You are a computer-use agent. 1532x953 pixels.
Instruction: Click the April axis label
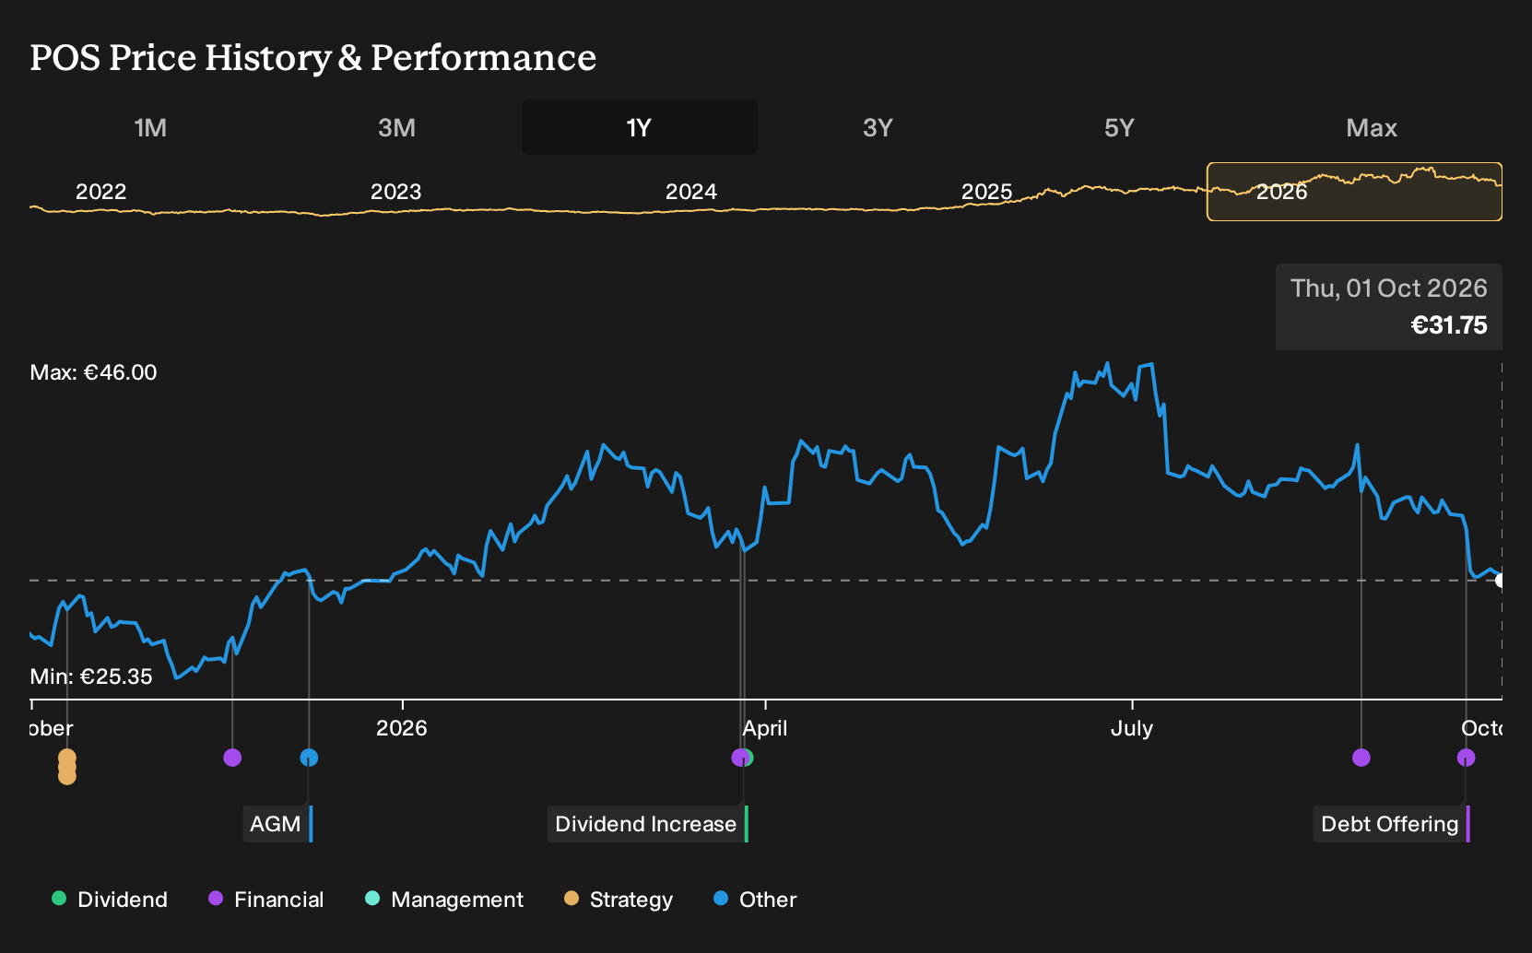click(765, 728)
